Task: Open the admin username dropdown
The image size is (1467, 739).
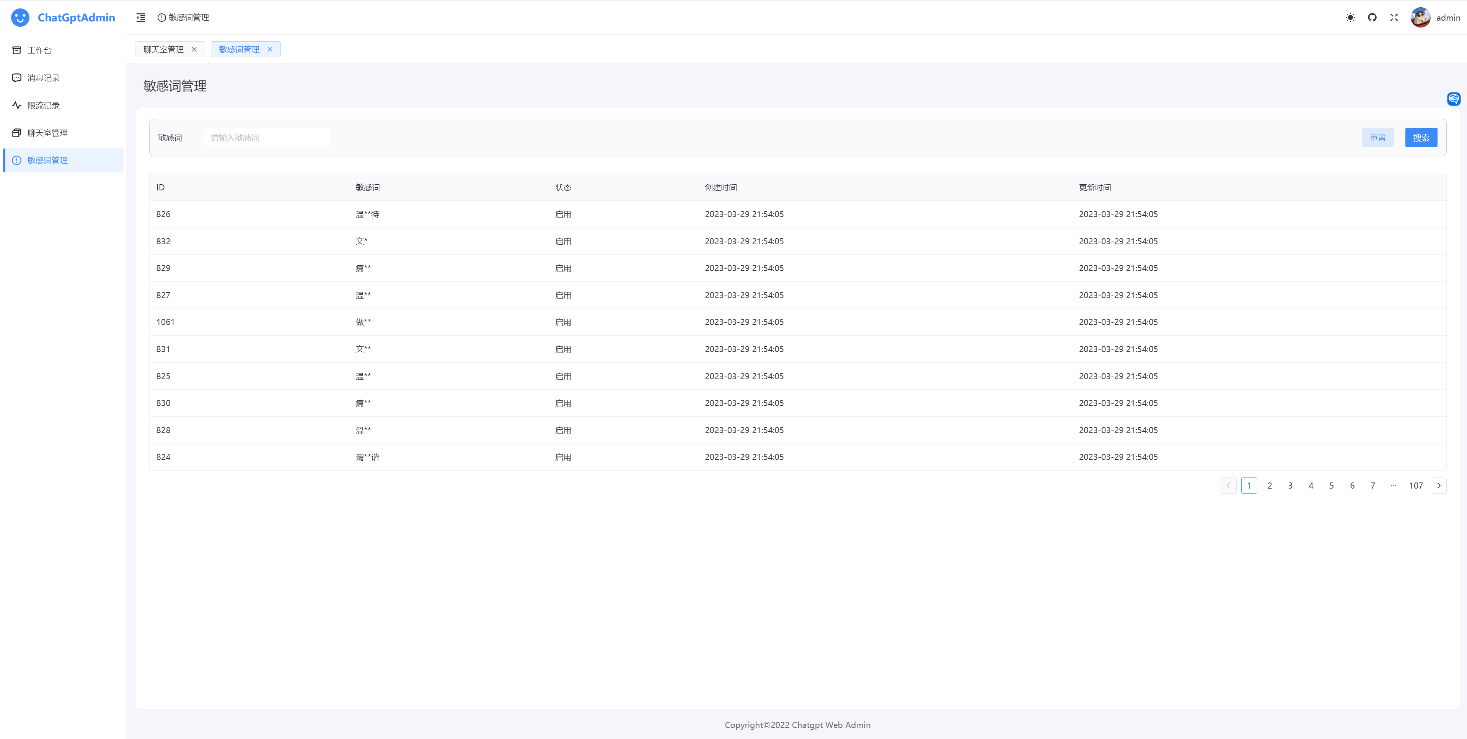Action: click(x=1447, y=18)
